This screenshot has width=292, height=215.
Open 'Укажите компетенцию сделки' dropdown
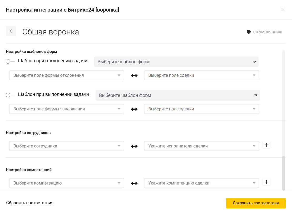click(x=201, y=183)
